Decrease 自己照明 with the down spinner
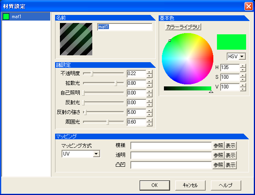 point(149,95)
